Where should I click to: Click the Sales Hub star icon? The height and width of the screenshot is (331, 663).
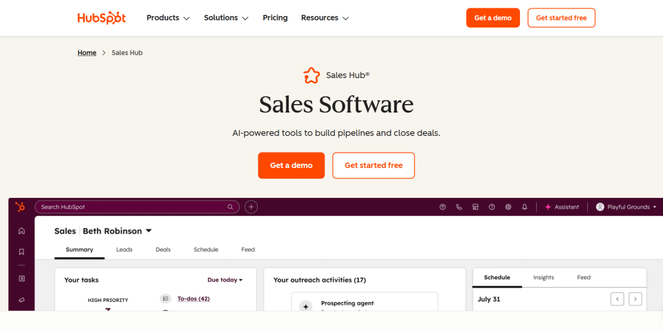(311, 76)
